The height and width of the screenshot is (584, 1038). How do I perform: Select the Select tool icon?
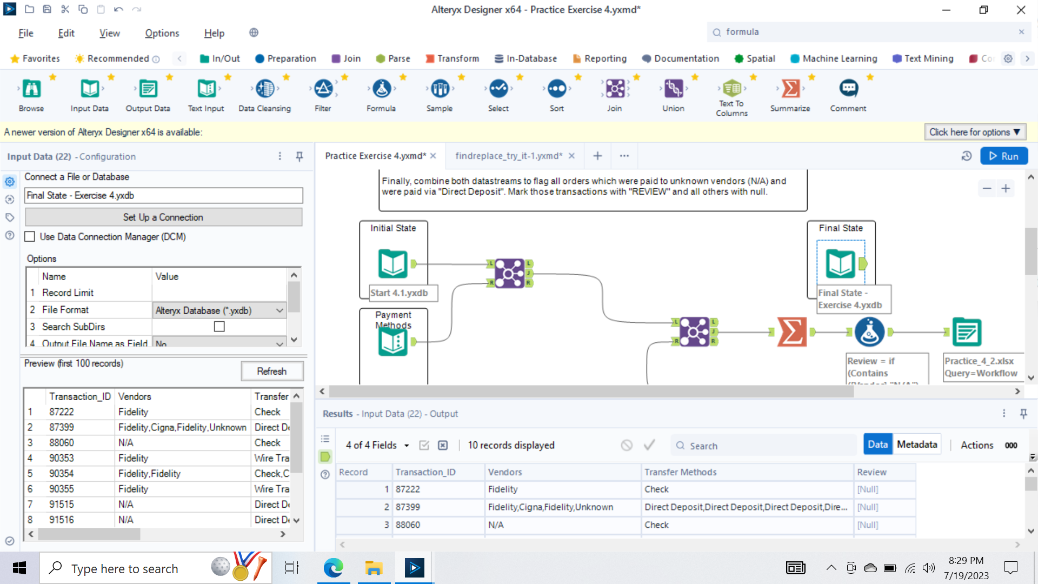498,88
